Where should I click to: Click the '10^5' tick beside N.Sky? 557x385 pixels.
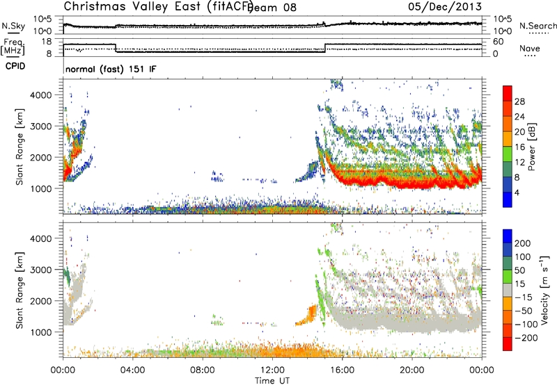[x=42, y=19]
